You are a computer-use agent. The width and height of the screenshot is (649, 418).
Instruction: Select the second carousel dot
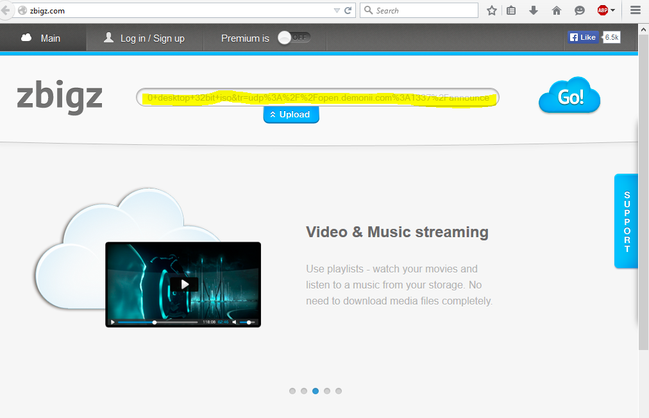tap(304, 391)
